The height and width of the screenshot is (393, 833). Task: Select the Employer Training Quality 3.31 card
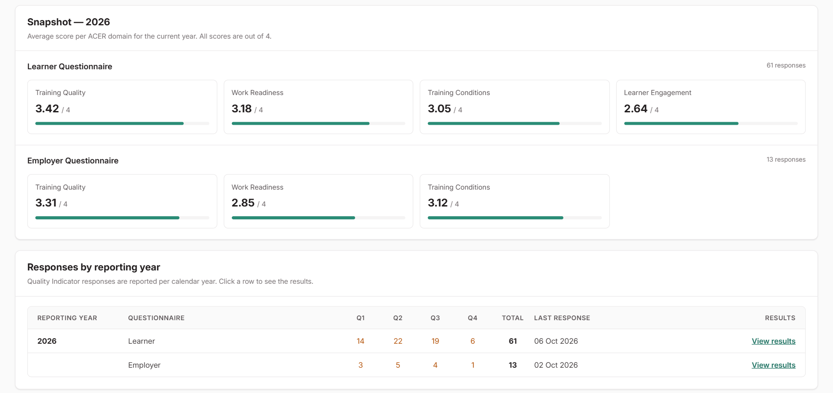click(122, 201)
